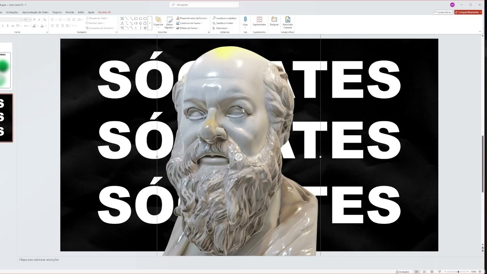Open the Modelo 3D tab
Screen dimensions: 487x274
pyautogui.click(x=104, y=12)
